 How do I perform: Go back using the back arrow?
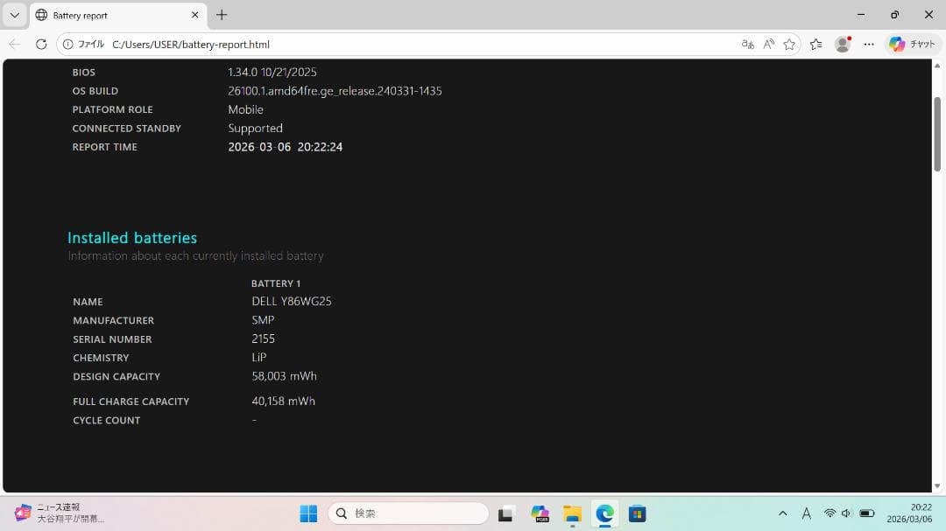pyautogui.click(x=14, y=44)
